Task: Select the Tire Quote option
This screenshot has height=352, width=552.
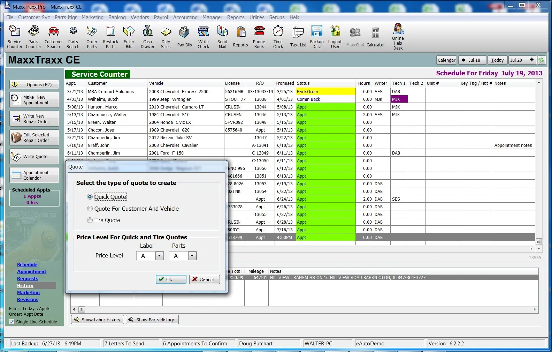Action: point(90,220)
